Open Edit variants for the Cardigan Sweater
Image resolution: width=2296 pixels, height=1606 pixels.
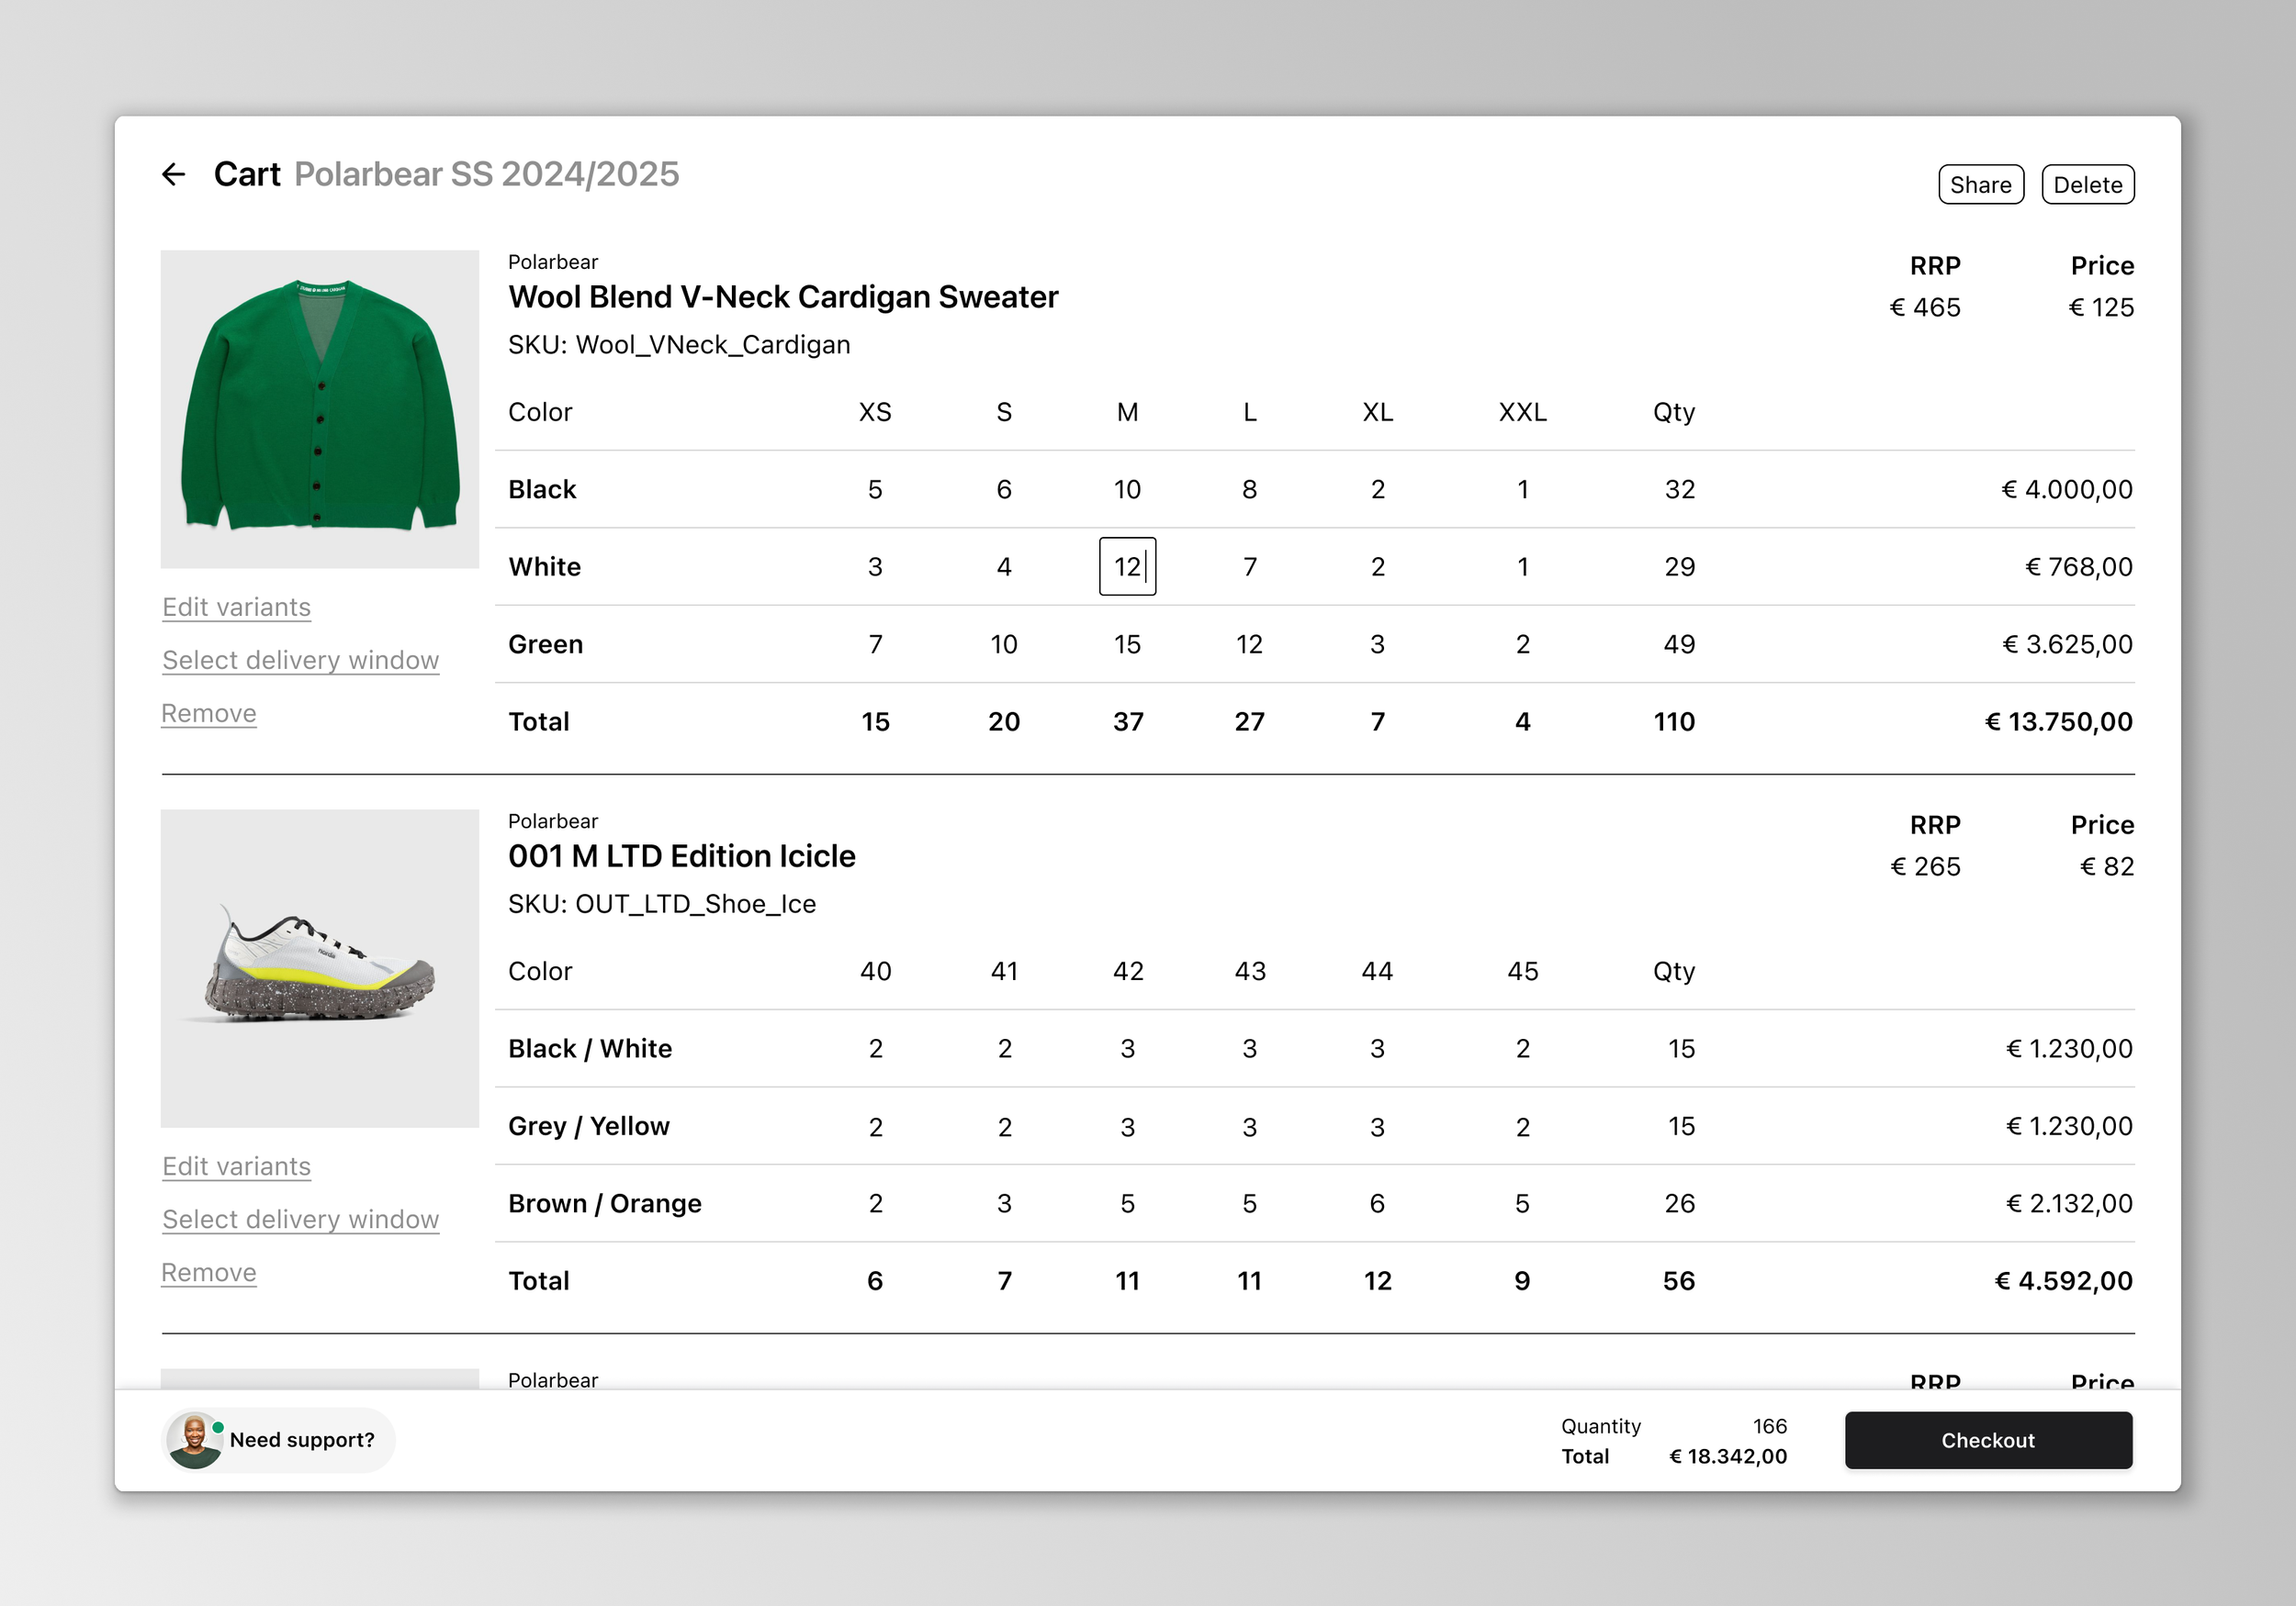[x=236, y=608]
